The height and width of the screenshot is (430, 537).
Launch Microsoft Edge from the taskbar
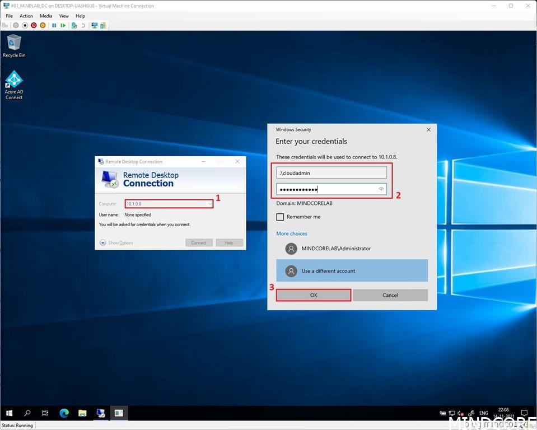64,413
